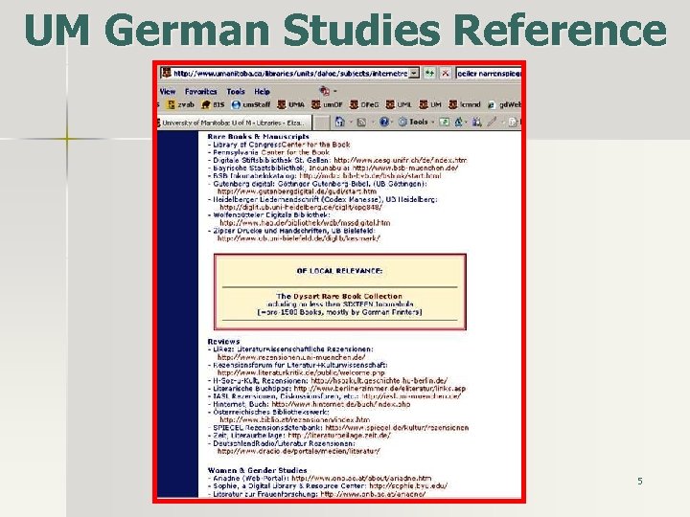Open the hinternet.de/buch link

pos(340,404)
